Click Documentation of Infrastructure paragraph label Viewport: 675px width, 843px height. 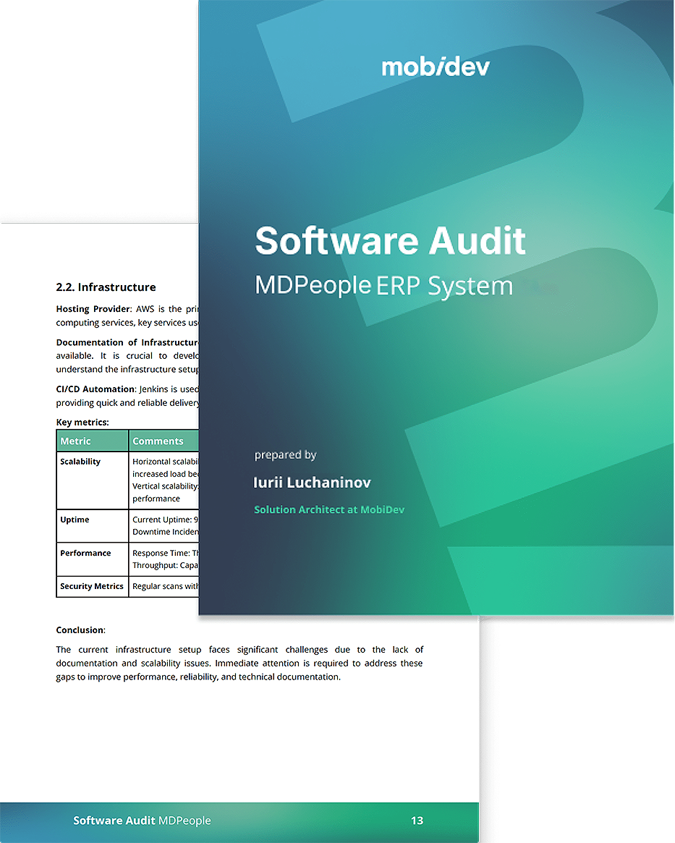click(127, 342)
